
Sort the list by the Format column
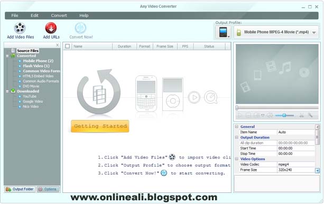click(x=145, y=47)
